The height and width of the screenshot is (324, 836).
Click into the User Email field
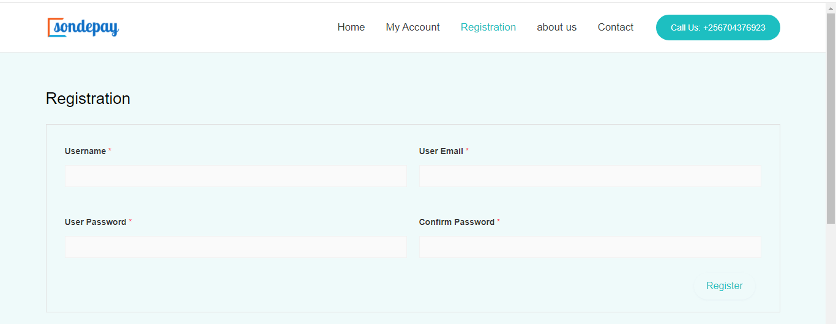click(x=589, y=176)
